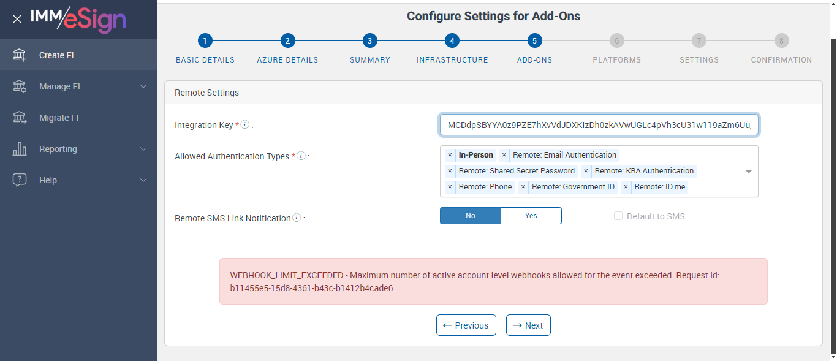Open the authentication types dropdown arrow

(748, 172)
